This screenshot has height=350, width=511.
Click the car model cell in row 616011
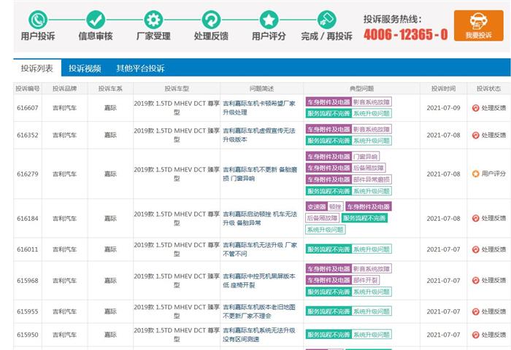[177, 249]
